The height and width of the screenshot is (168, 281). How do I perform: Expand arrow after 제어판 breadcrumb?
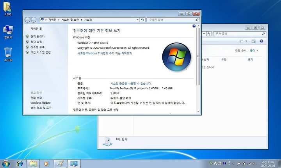(x=59, y=19)
